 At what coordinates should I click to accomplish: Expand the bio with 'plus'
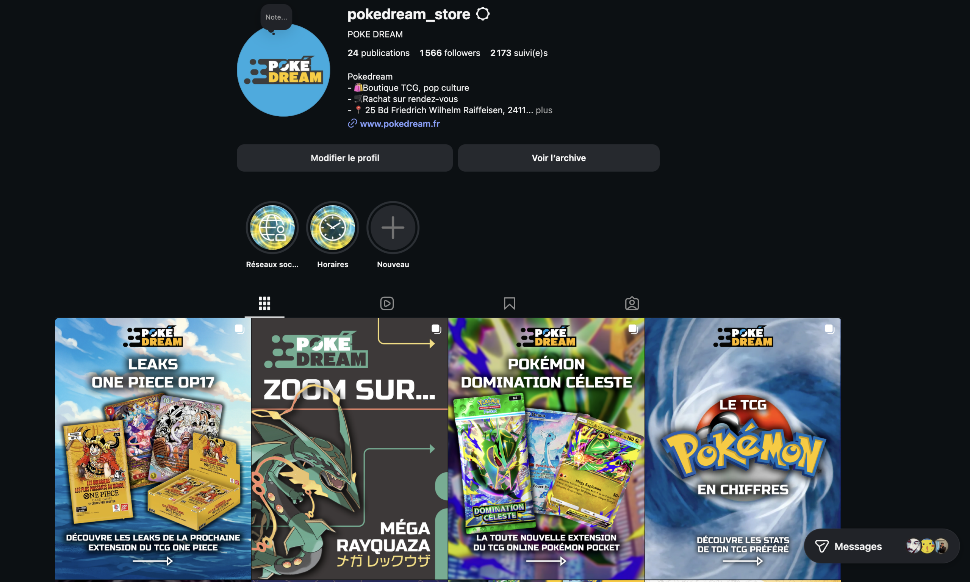click(544, 110)
